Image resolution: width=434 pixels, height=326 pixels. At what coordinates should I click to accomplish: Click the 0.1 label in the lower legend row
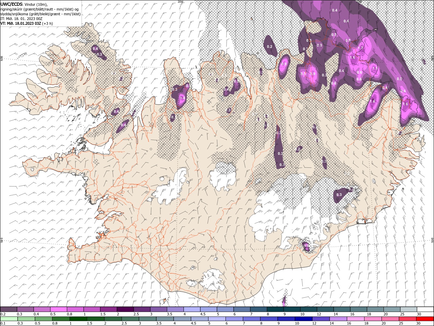tap(3, 324)
